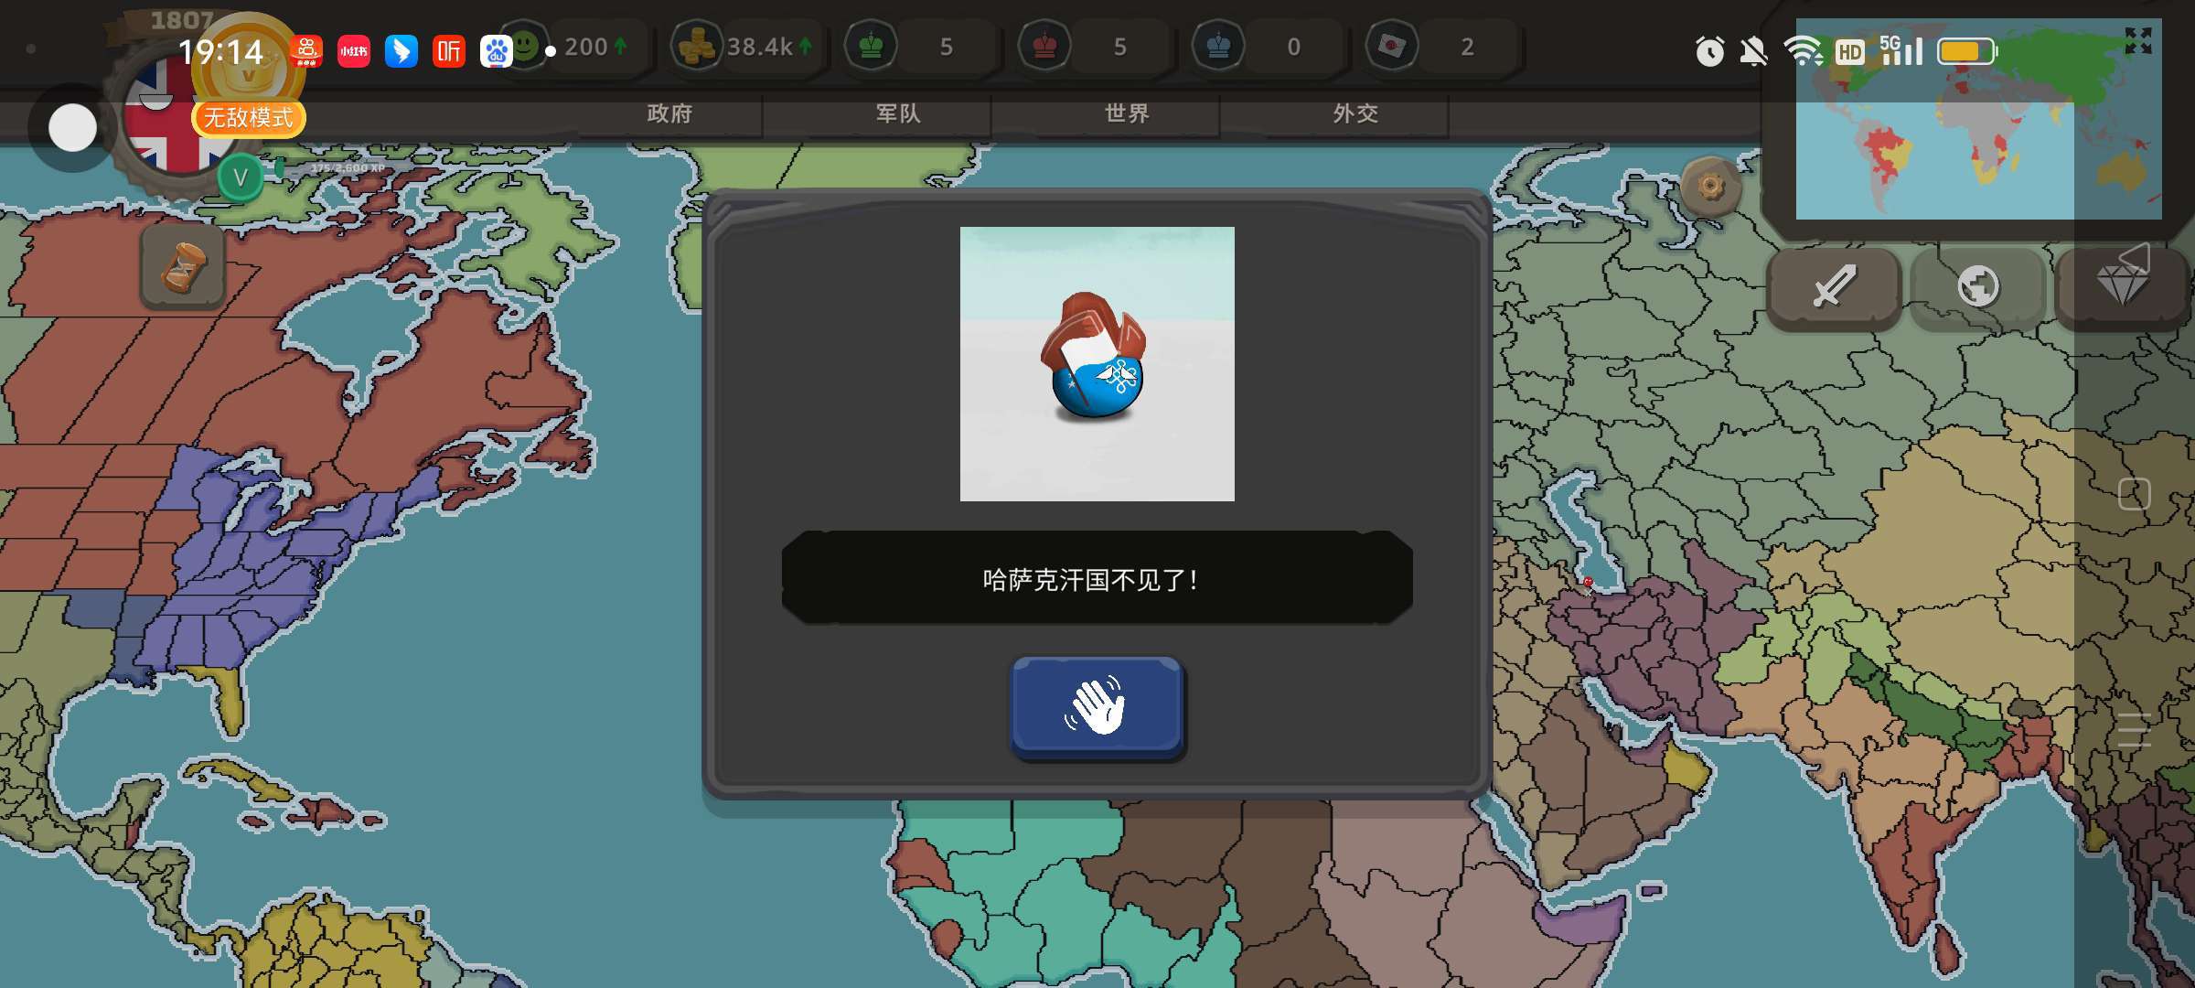Click the flag counter showing 2
The width and height of the screenshot is (2195, 988).
click(1392, 47)
